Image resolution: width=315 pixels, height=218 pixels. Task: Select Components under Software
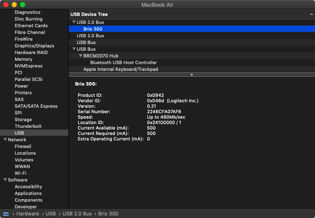29,200
